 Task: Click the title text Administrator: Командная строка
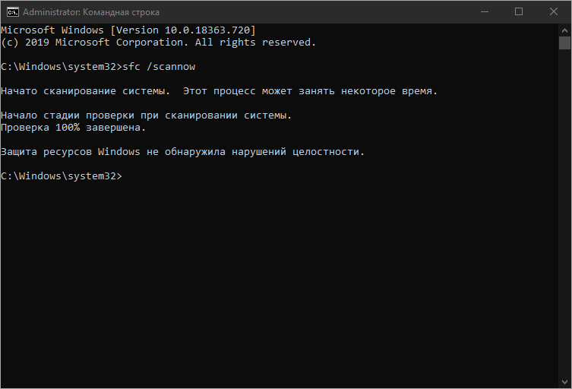pos(91,12)
